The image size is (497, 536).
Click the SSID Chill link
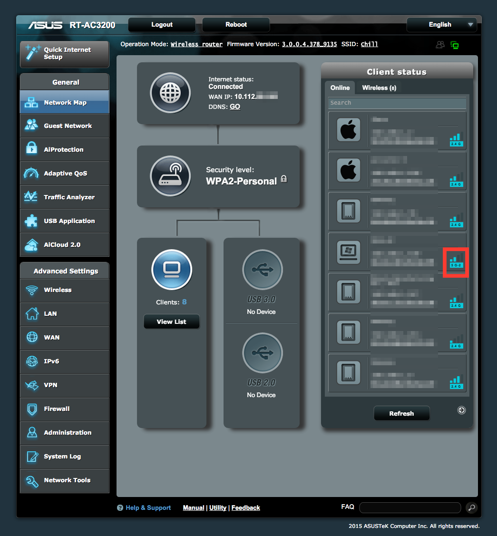point(369,44)
